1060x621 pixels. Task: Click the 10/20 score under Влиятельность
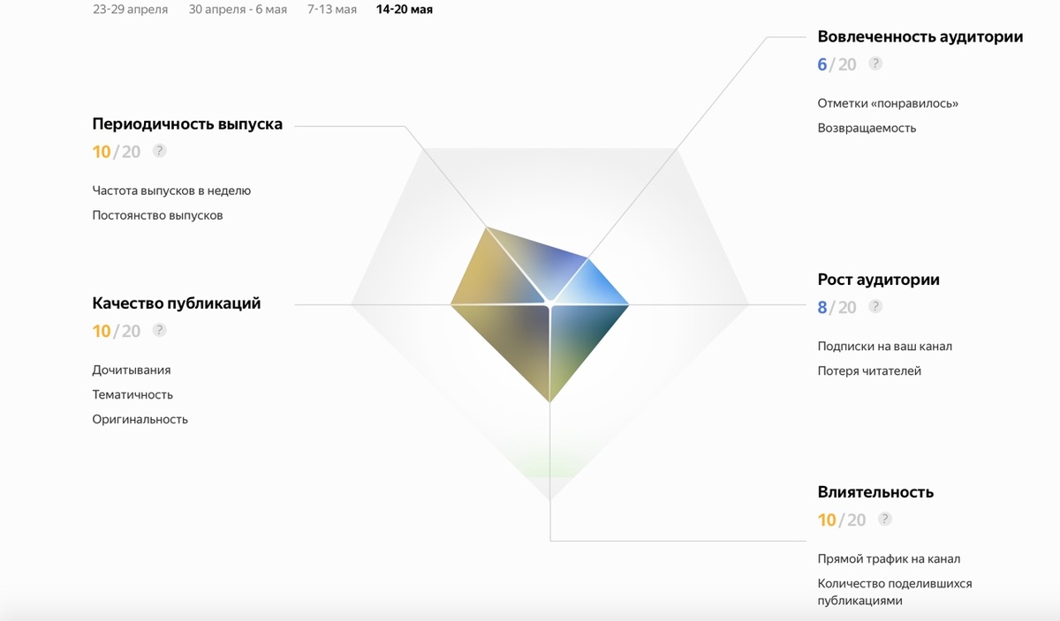(x=842, y=520)
